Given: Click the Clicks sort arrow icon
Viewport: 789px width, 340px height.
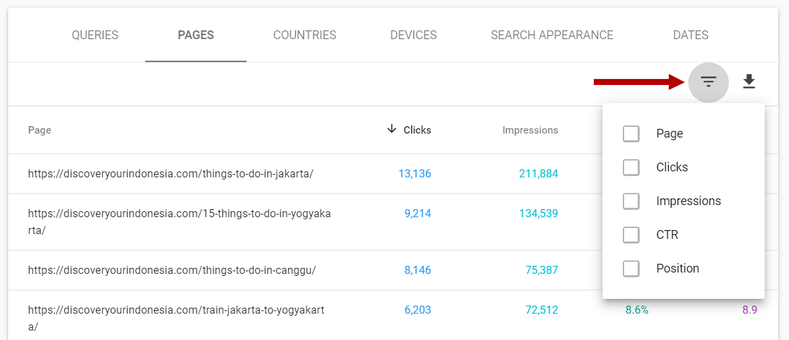Looking at the screenshot, I should click(x=392, y=130).
